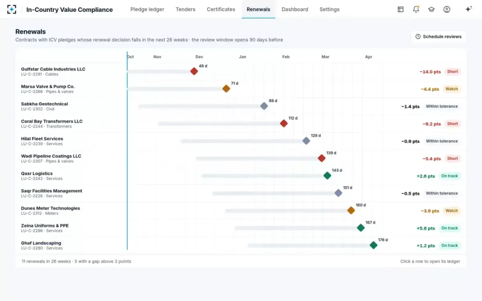The width and height of the screenshot is (482, 301).
Task: Open notifications bell icon
Action: point(416,9)
